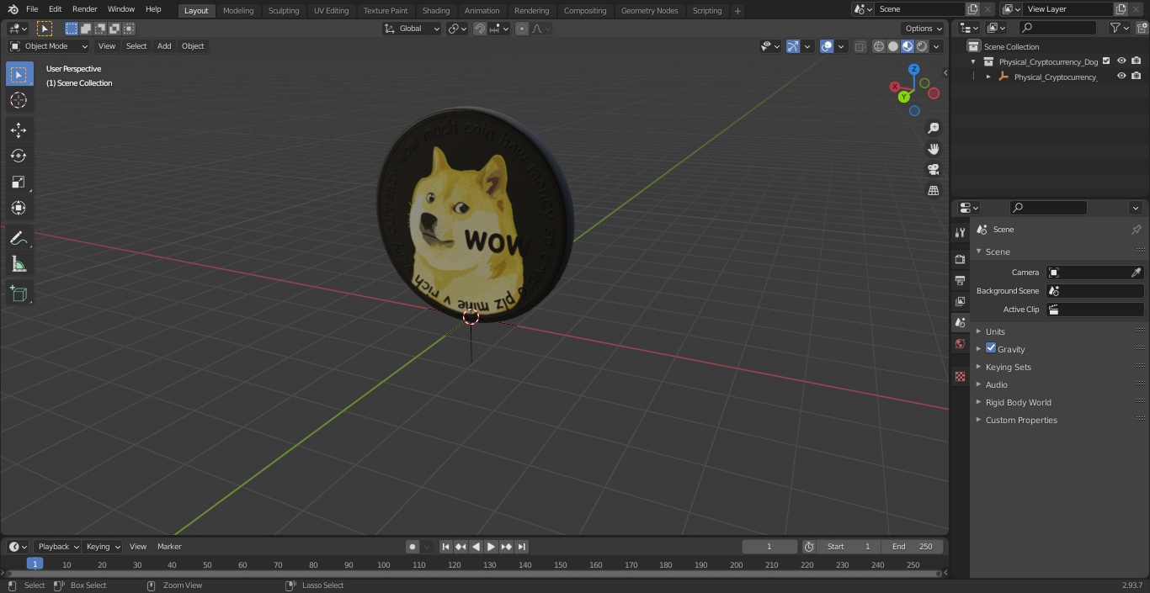Select the Add Cube tool
This screenshot has width=1150, height=593.
coord(19,294)
